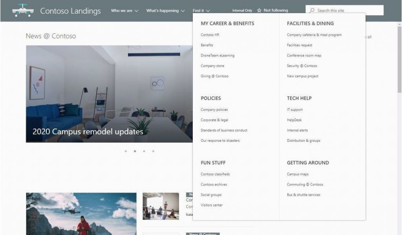View the Conference room map

click(304, 56)
